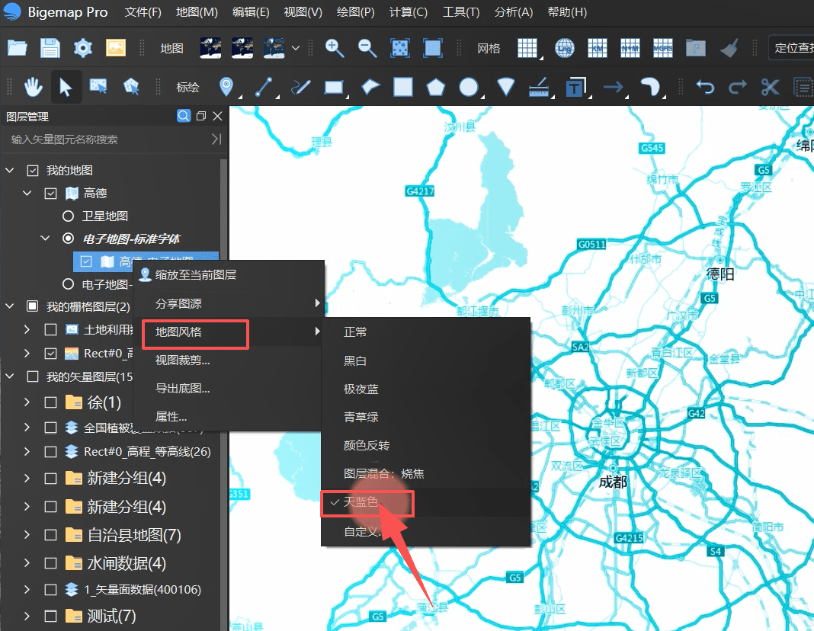Click the picture export icon

pyautogui.click(x=116, y=48)
